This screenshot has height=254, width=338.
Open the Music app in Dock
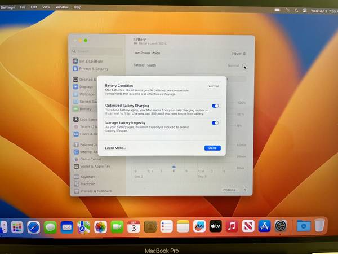232,226
